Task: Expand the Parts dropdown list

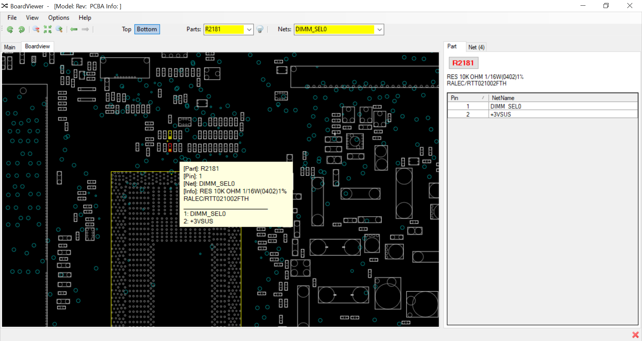Action: click(249, 29)
